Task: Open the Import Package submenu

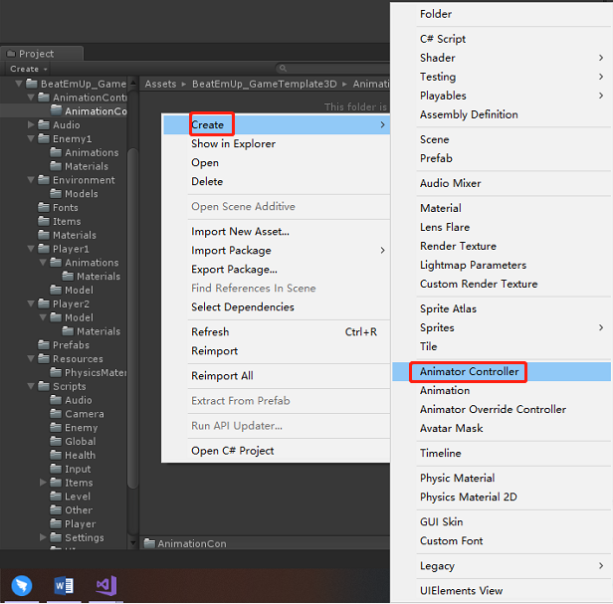Action: [x=277, y=250]
